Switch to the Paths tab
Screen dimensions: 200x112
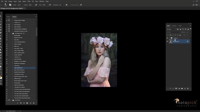180,26
